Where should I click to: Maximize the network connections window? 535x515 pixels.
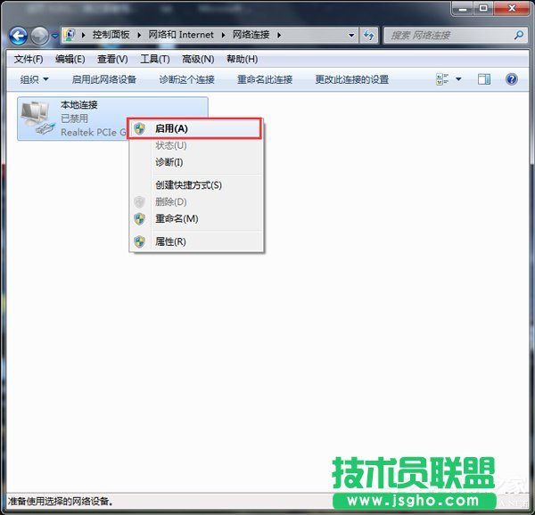point(483,8)
